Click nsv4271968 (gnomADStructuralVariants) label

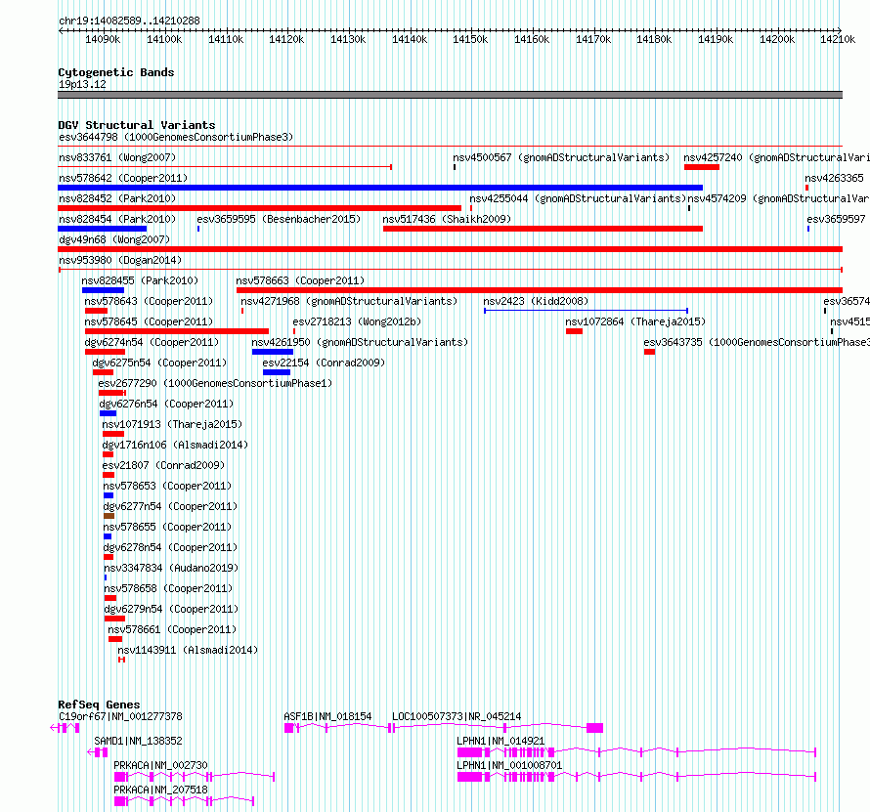(349, 301)
